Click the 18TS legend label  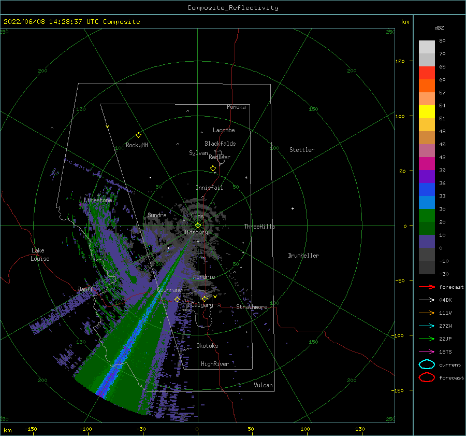[445, 352]
